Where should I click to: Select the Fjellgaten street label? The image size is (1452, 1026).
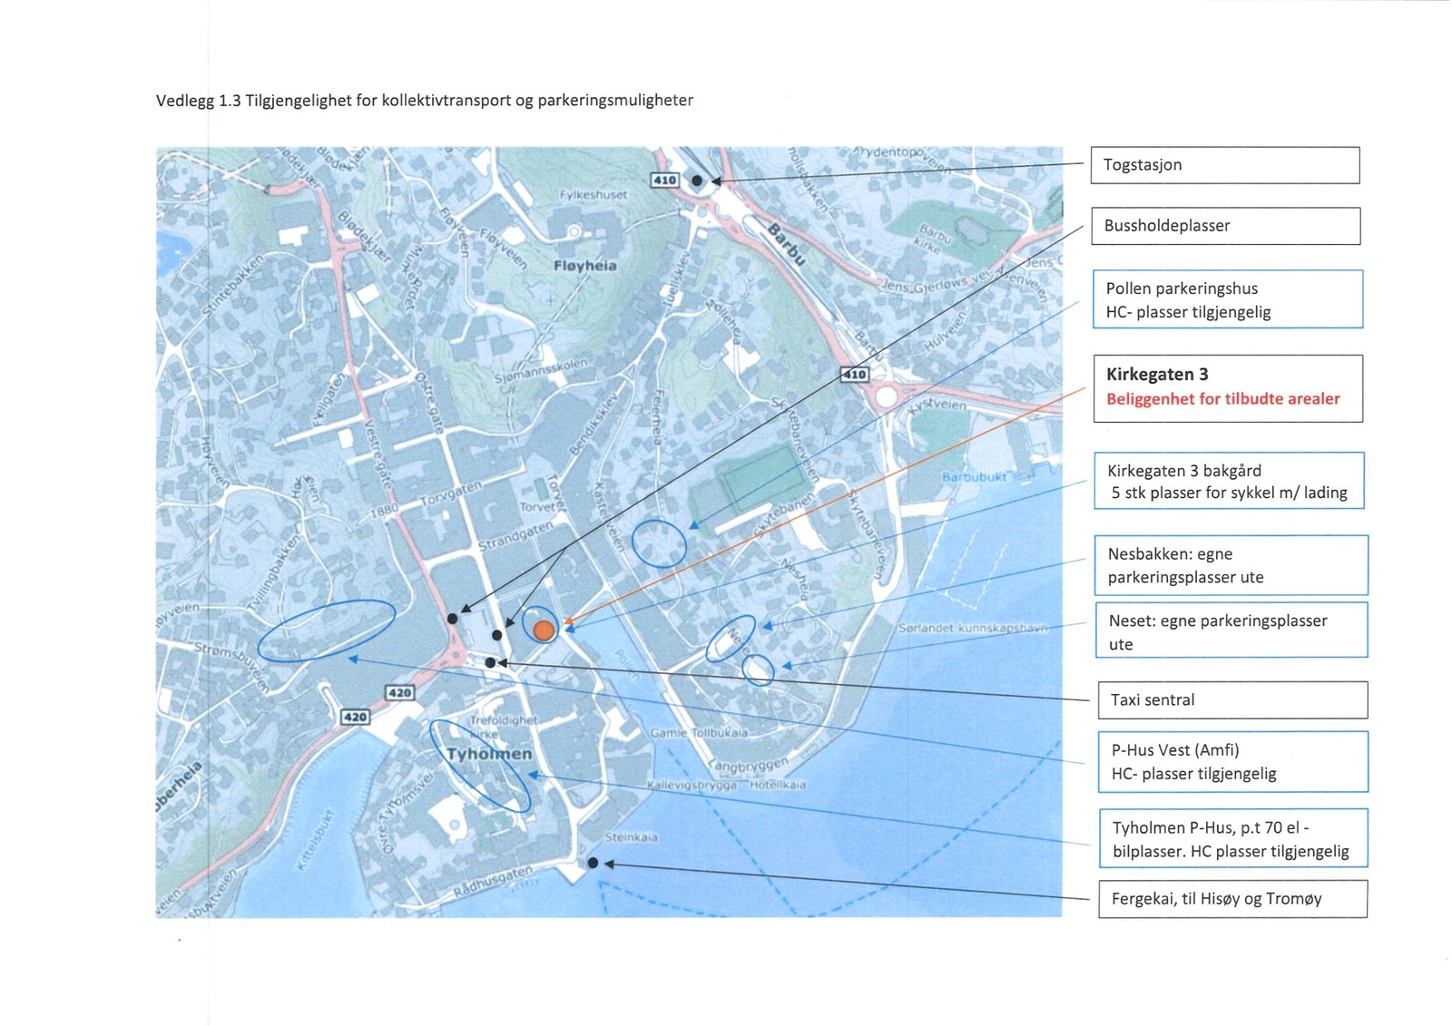(x=329, y=400)
